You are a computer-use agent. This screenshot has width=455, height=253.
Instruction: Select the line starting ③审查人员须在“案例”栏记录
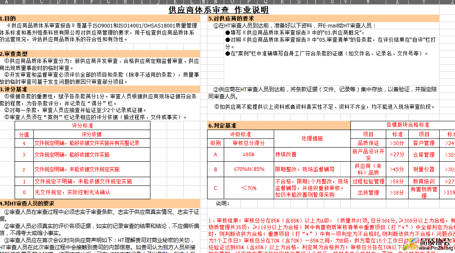95,117
